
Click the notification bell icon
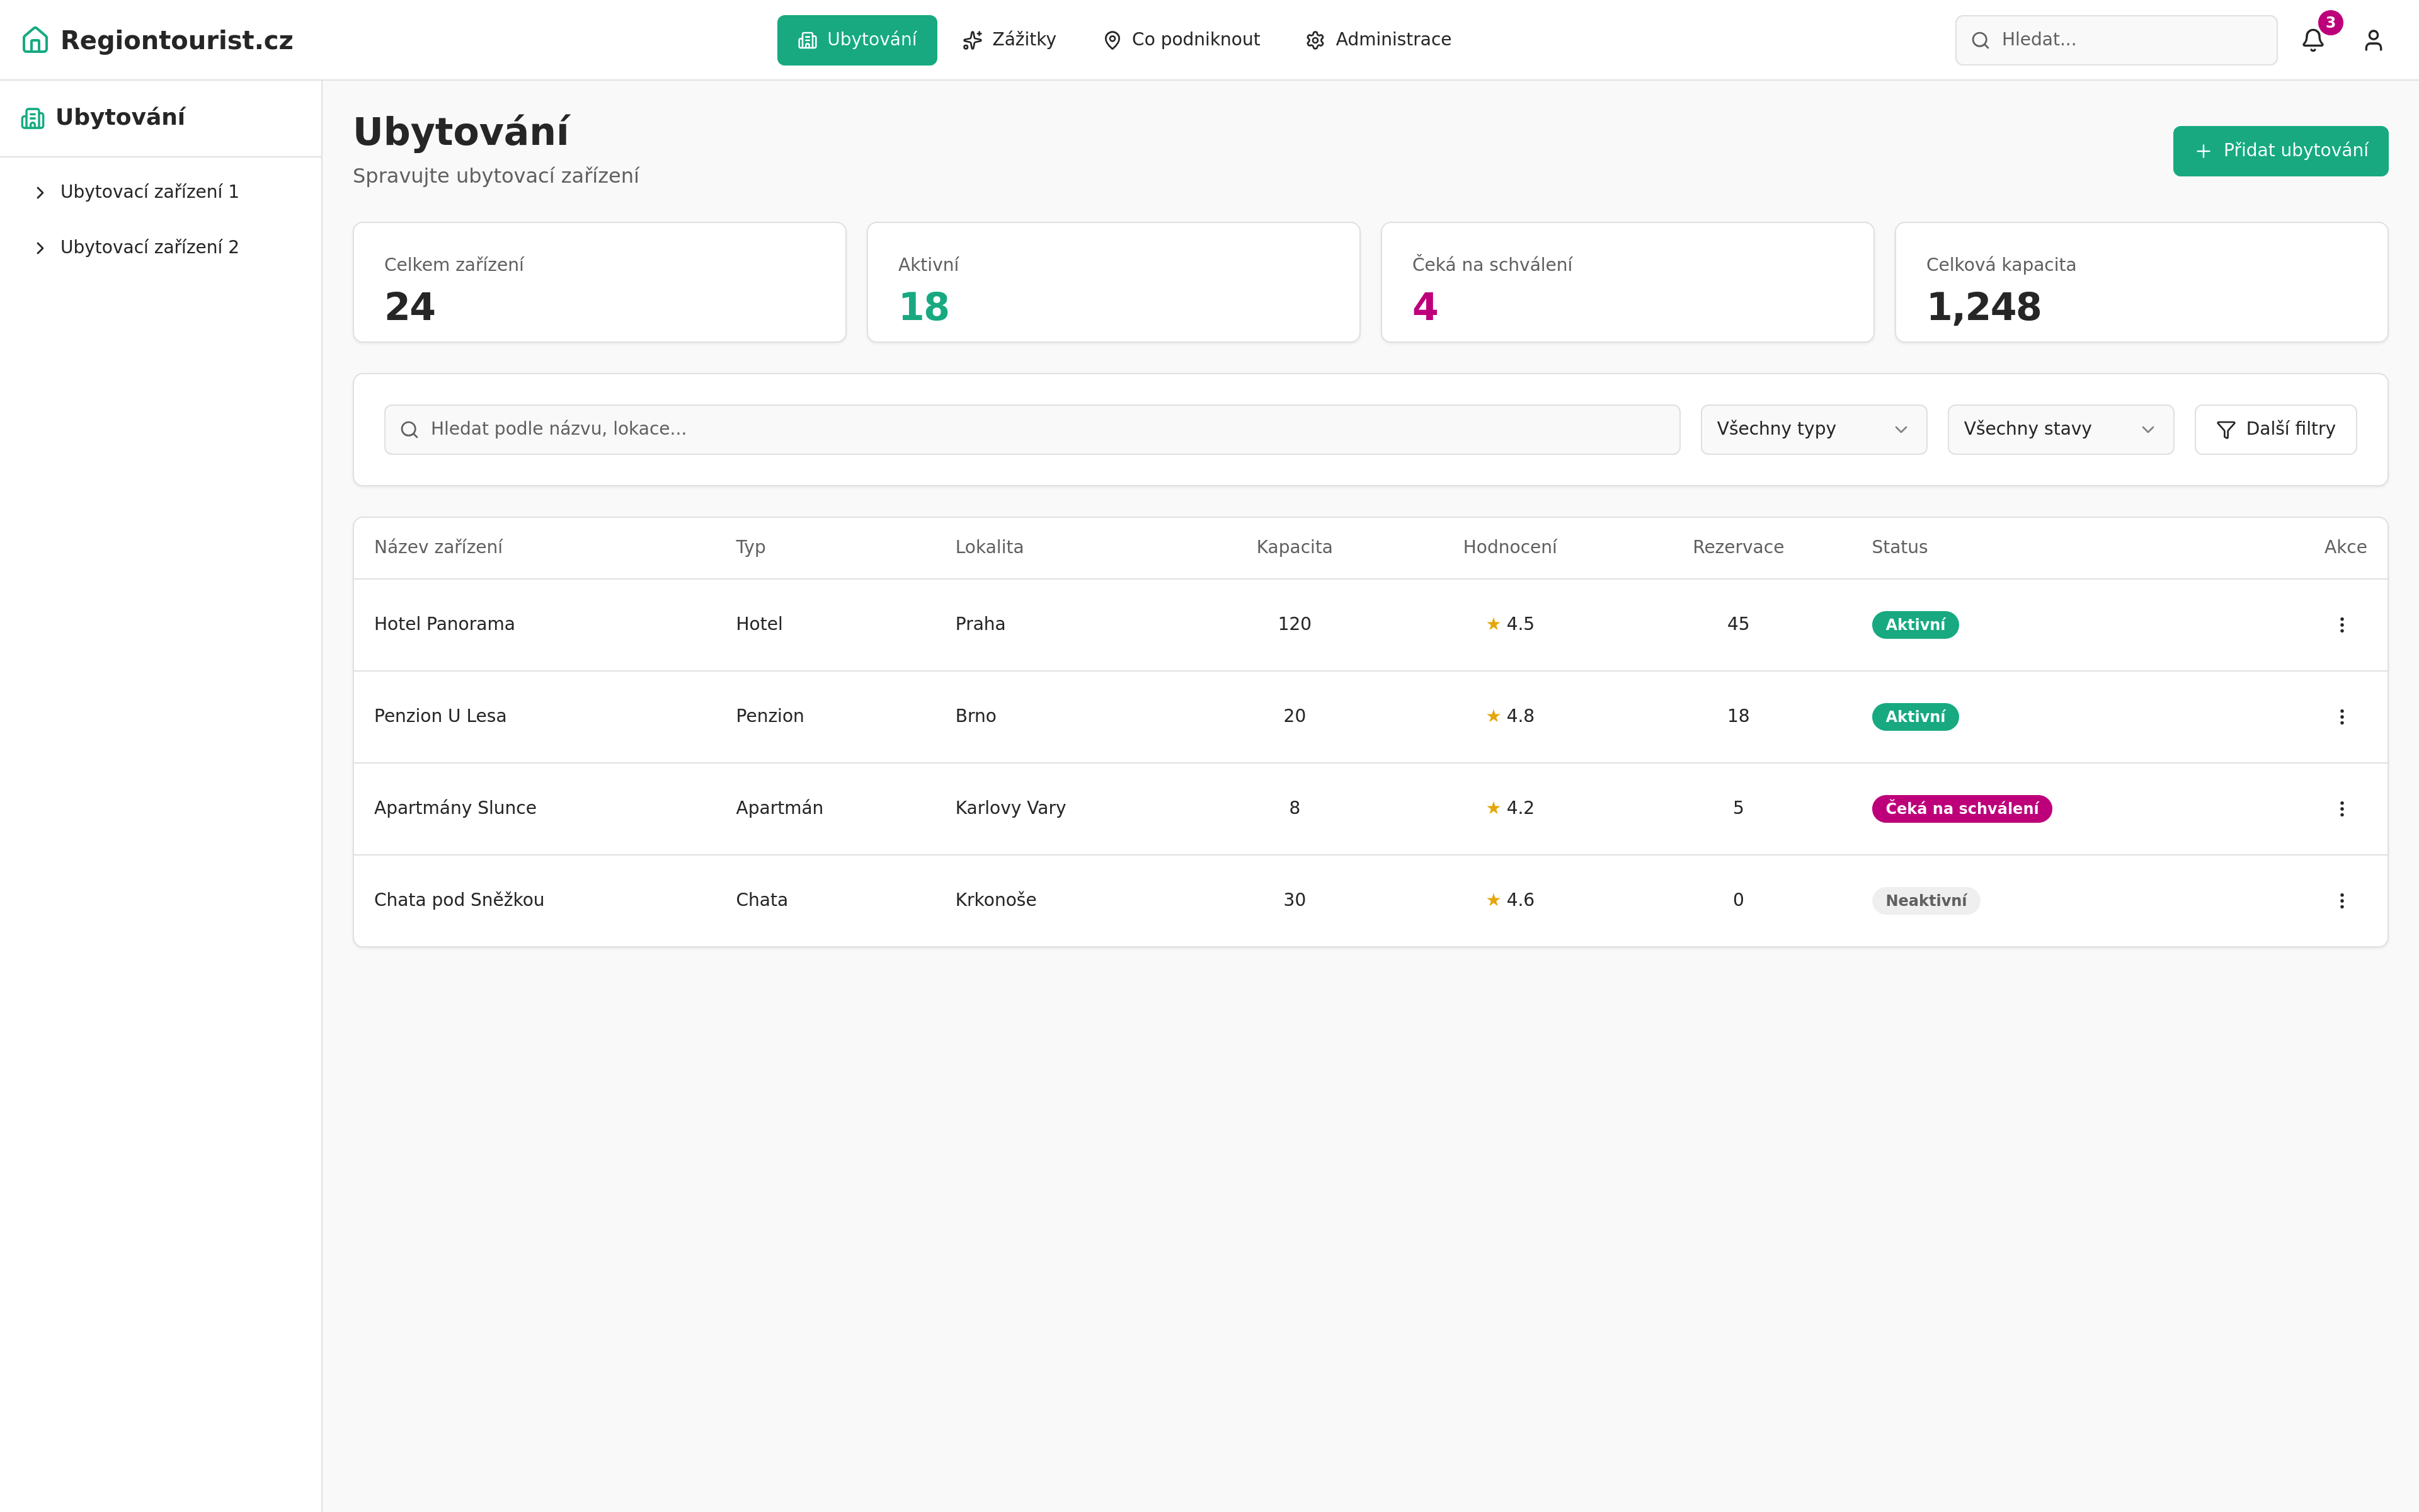tap(2312, 40)
